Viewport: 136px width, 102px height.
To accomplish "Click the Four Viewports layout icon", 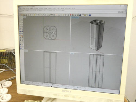I will tap(54, 15).
